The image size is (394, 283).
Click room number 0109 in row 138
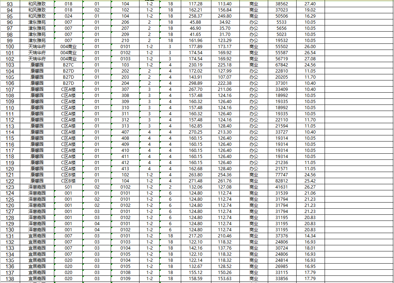[x=125, y=279]
